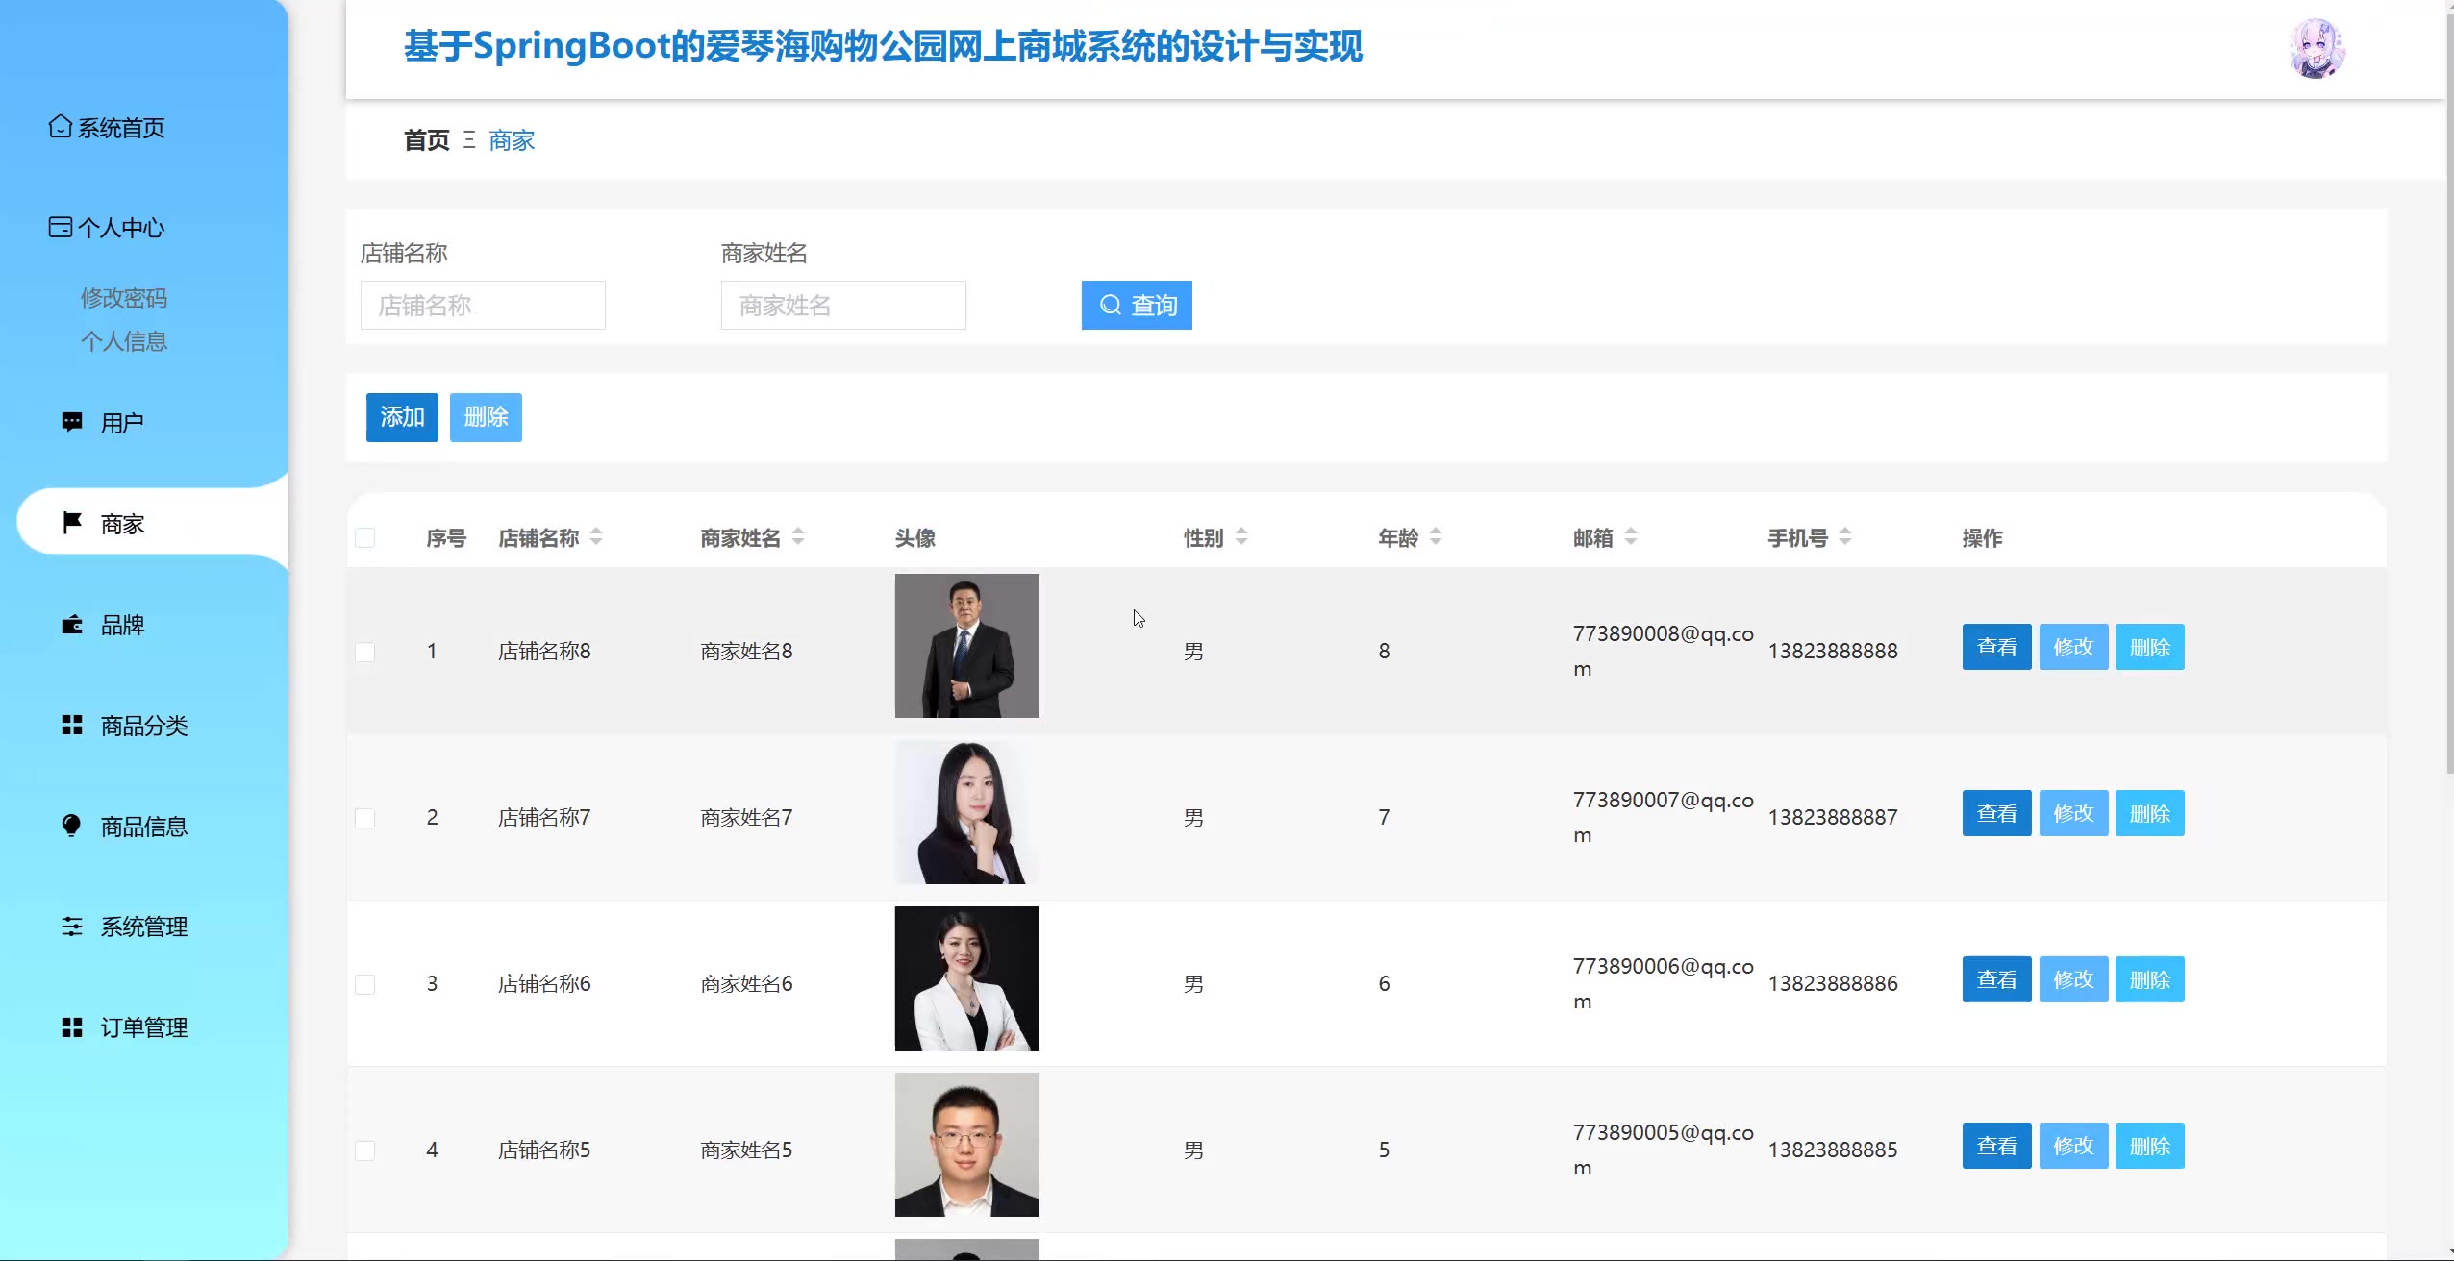This screenshot has height=1261, width=2454.
Task: Click the grid icon for 商品分类
Action: point(72,725)
